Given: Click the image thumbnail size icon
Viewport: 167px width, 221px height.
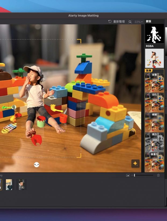Looking at the screenshot, I should tap(128, 175).
